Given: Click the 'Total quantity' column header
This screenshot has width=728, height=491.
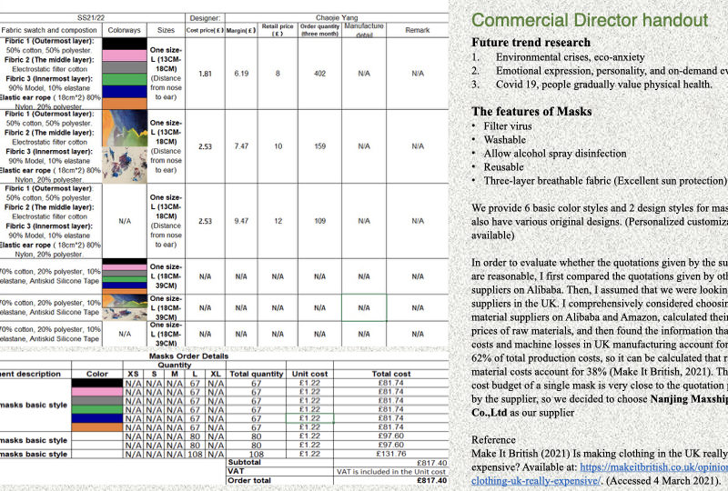Looking at the screenshot, I should [257, 374].
